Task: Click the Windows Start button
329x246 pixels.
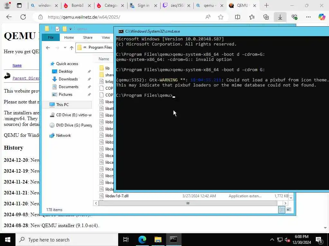Action: [x=8, y=240]
